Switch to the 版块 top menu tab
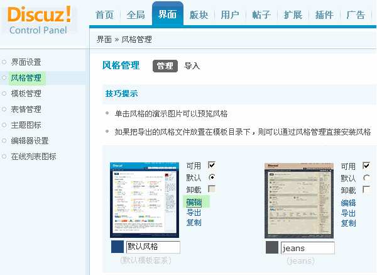 [199, 15]
